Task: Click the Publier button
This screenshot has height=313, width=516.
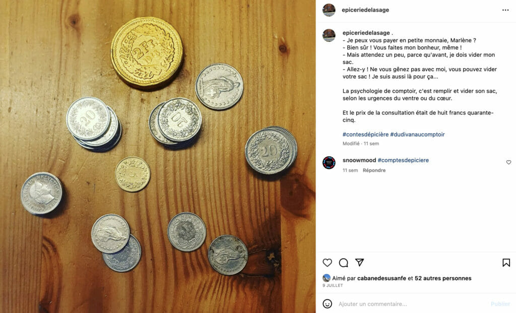Action: tap(500, 304)
